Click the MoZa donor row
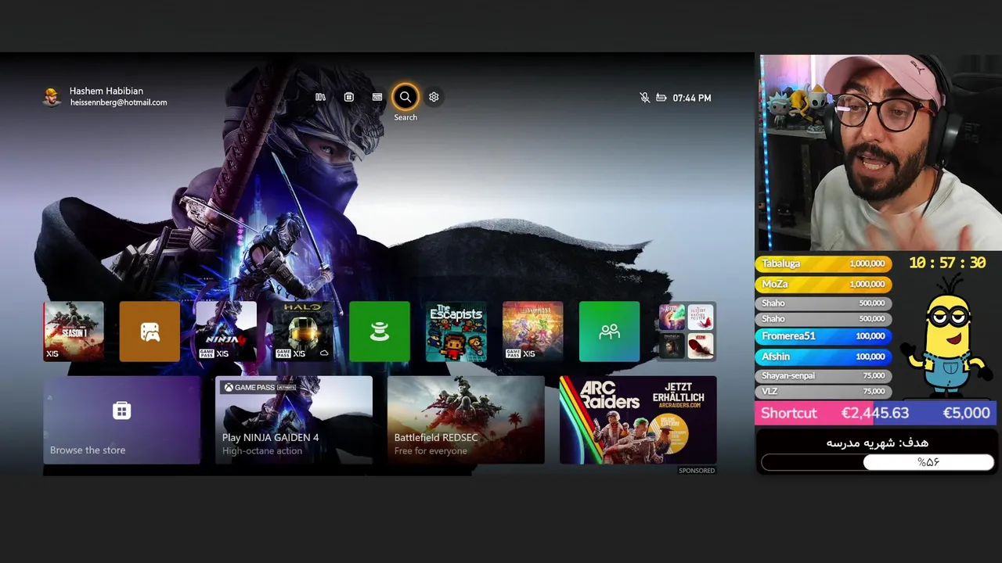Screen dimensions: 1002x563 pyautogui.click(x=823, y=284)
